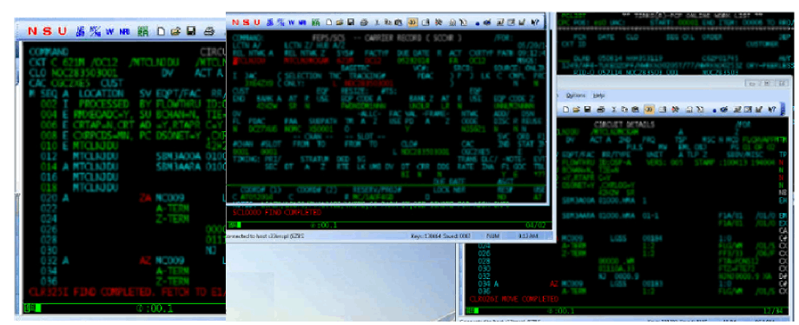Click the red N button in left circuit window
This screenshot has height=325, width=799.
point(32,31)
